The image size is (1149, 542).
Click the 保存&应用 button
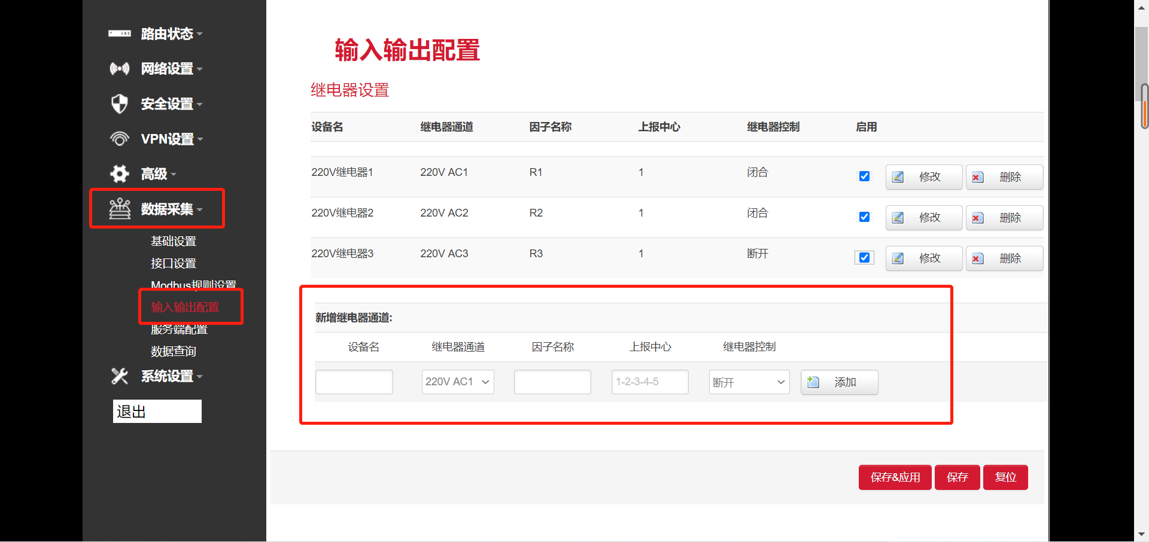tap(895, 477)
